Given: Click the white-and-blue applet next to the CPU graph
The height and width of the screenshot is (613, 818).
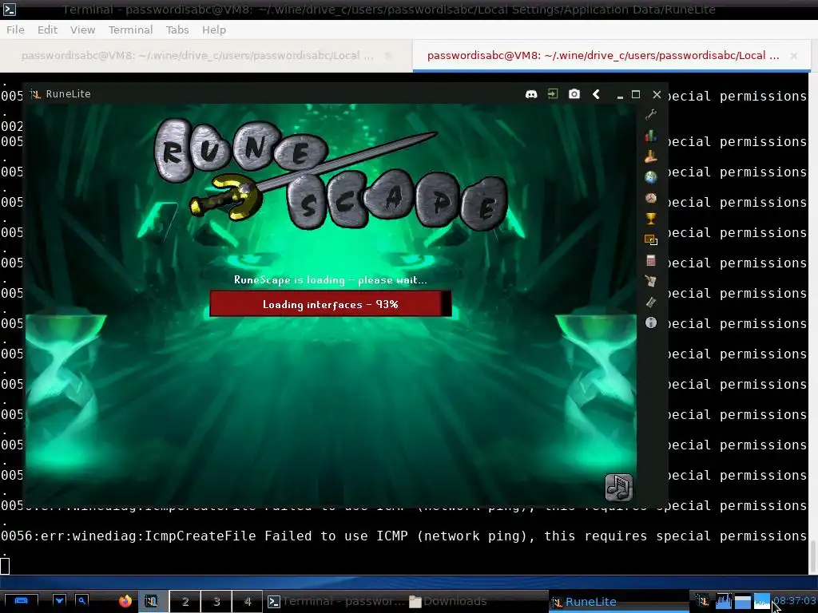Looking at the screenshot, I should pyautogui.click(x=742, y=602).
